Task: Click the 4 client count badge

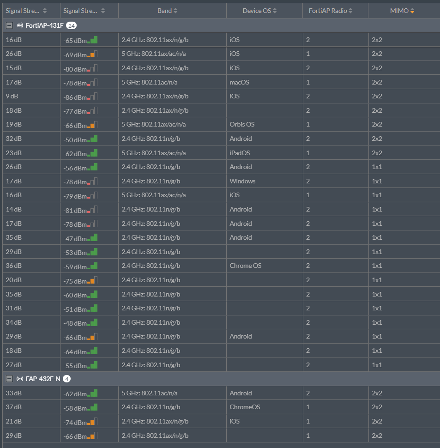Action: 66,379
